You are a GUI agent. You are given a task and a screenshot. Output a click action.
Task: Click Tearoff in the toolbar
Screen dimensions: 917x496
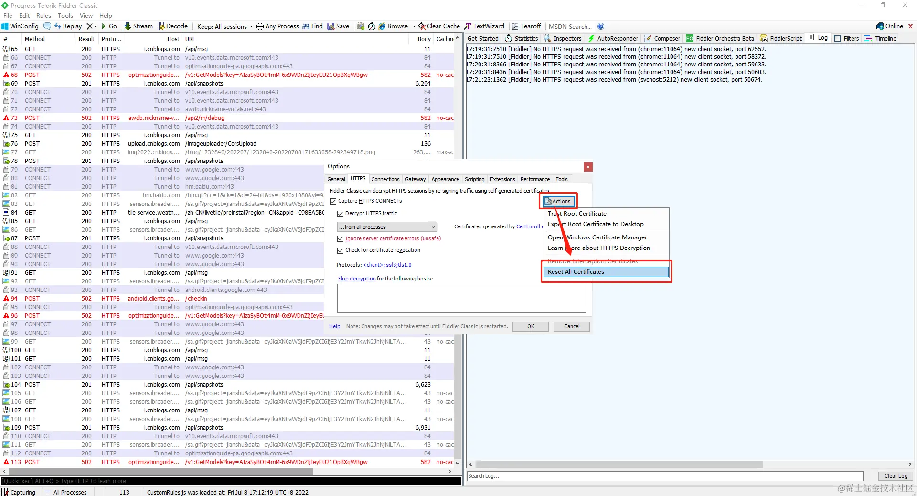coord(526,26)
